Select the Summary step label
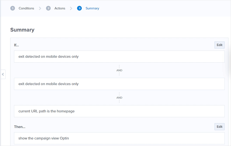 coord(92,8)
